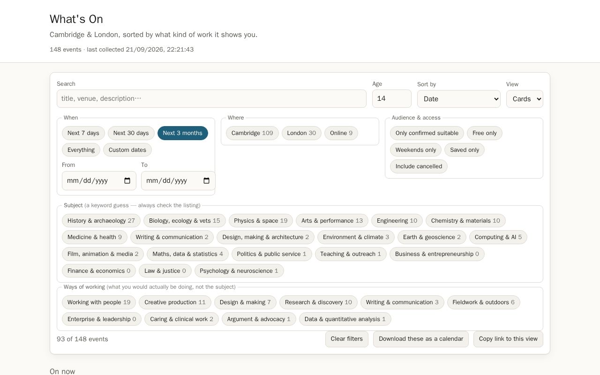Focus the Search text field

pos(211,98)
